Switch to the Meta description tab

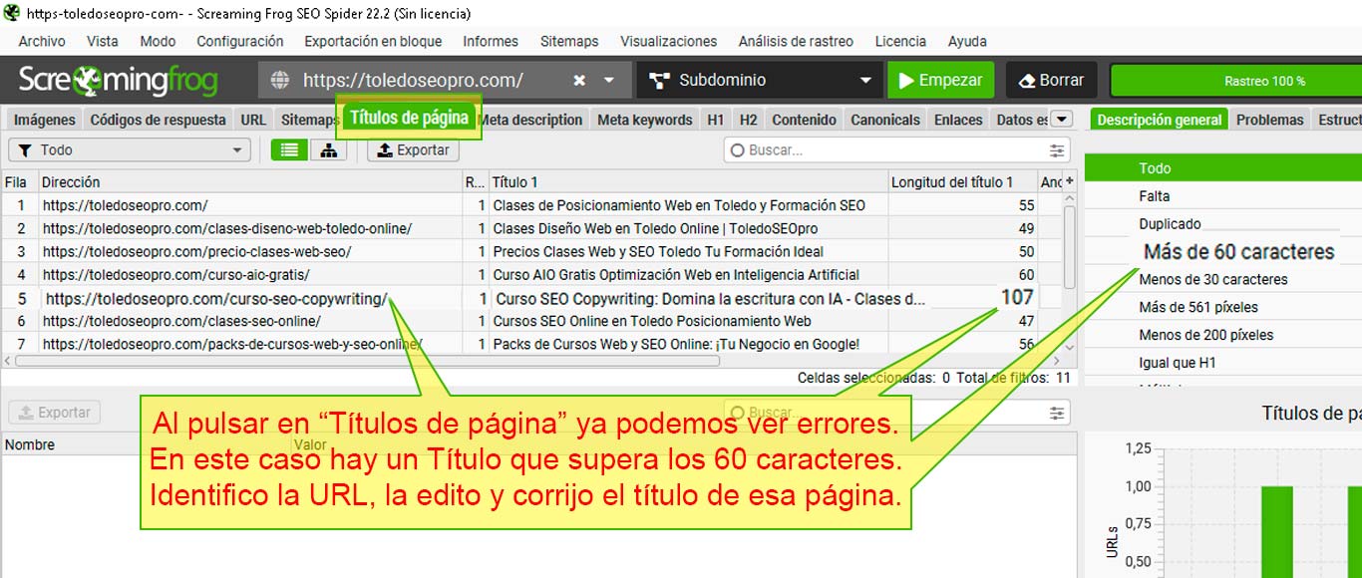[x=531, y=119]
